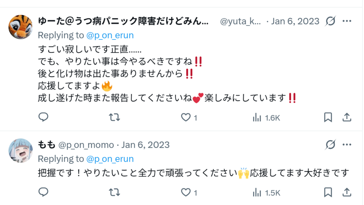This screenshot has height=205, width=364.
Task: Reply to the ゆーた tweet
Action: (43, 117)
